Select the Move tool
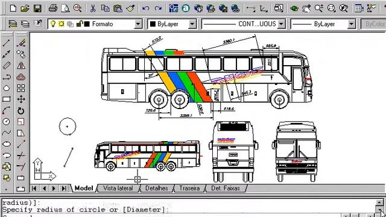Viewport: 386px width, 217px height. click(21, 99)
